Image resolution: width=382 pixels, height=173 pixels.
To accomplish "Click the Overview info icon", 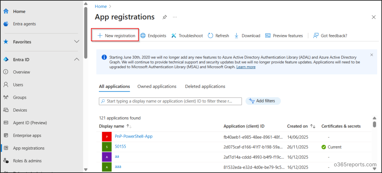I will pos(6,72).
